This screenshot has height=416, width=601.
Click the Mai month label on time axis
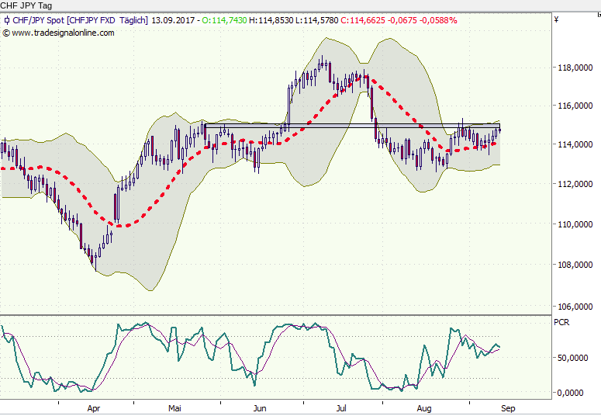[174, 408]
